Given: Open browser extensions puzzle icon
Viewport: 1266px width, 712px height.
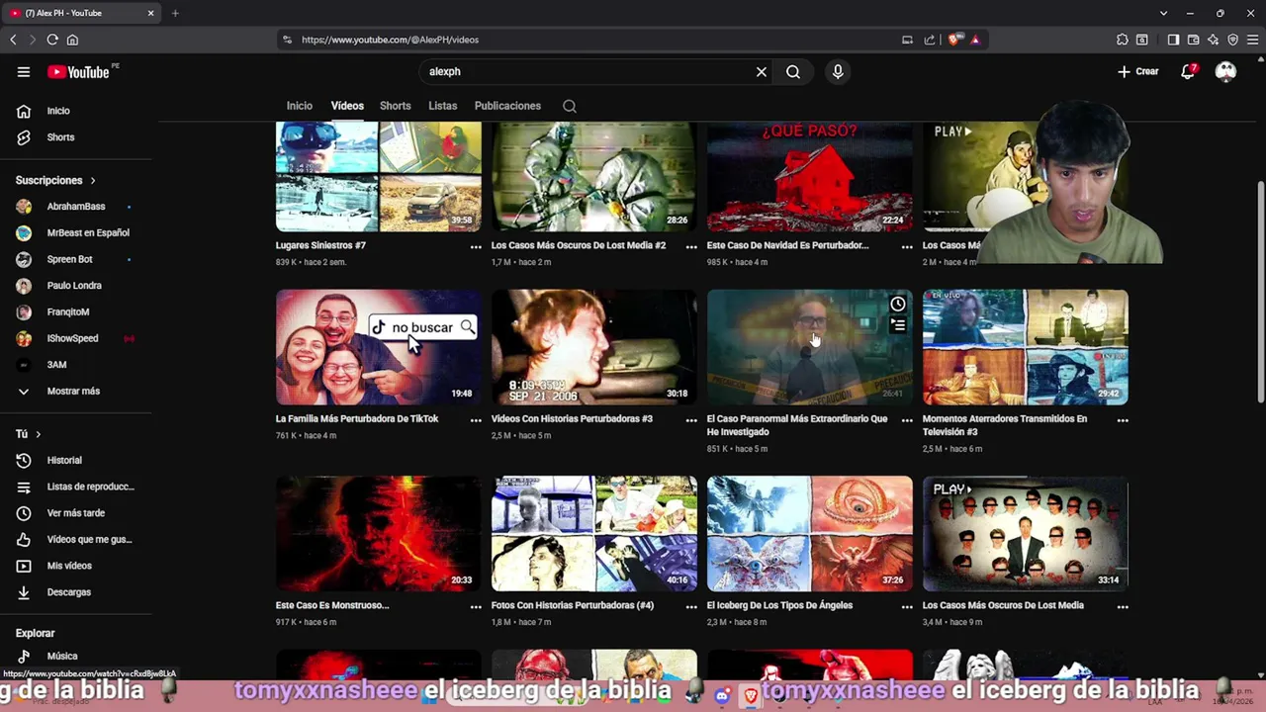Looking at the screenshot, I should point(1122,40).
